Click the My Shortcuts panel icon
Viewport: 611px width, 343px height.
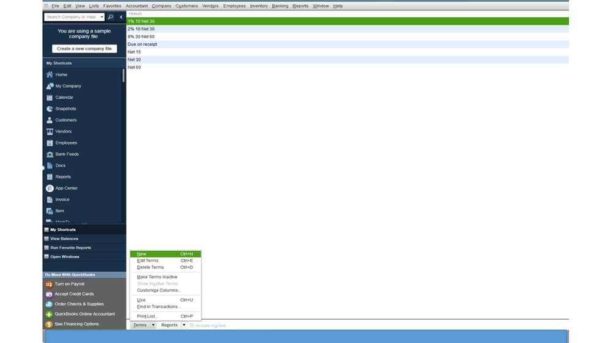[x=46, y=230]
